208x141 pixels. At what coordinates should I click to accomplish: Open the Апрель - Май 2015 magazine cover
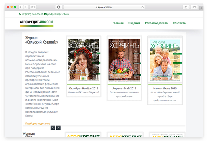[124, 60]
